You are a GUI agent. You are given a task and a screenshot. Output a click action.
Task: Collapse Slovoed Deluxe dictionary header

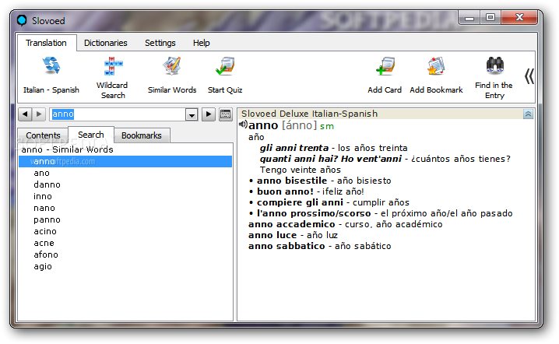pyautogui.click(x=528, y=114)
